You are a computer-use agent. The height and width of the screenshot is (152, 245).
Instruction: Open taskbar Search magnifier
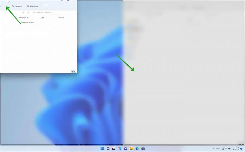click(108, 149)
